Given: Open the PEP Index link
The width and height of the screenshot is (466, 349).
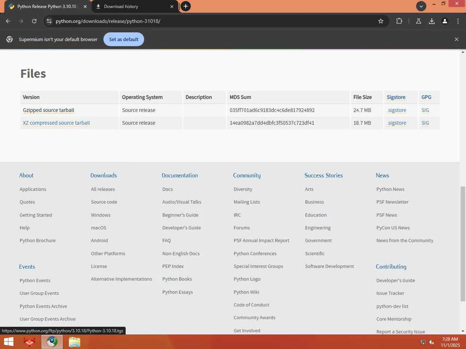Looking at the screenshot, I should [173, 266].
